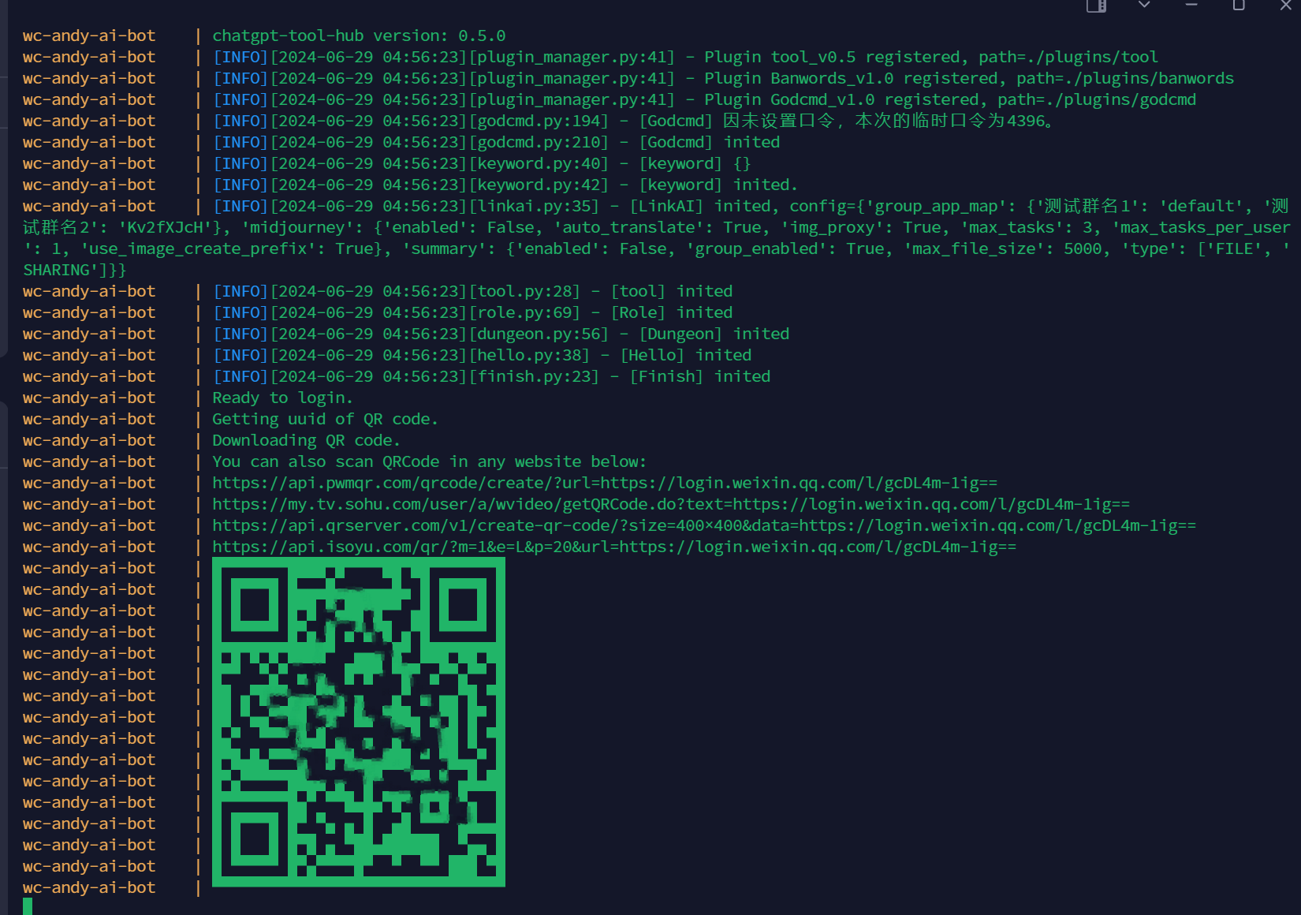Click the "[LinkAI] inited, config=" text
This screenshot has width=1301, height=915.
(746, 206)
